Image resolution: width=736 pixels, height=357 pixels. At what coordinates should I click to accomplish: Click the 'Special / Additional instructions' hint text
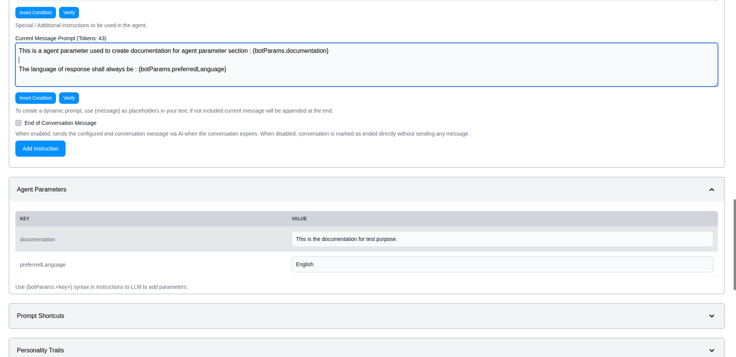tap(81, 25)
